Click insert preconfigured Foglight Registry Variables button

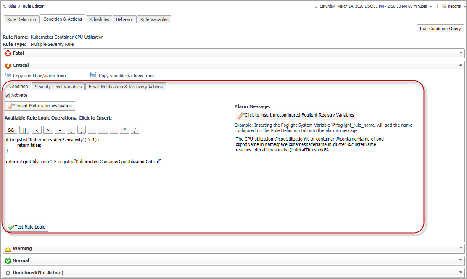point(296,115)
